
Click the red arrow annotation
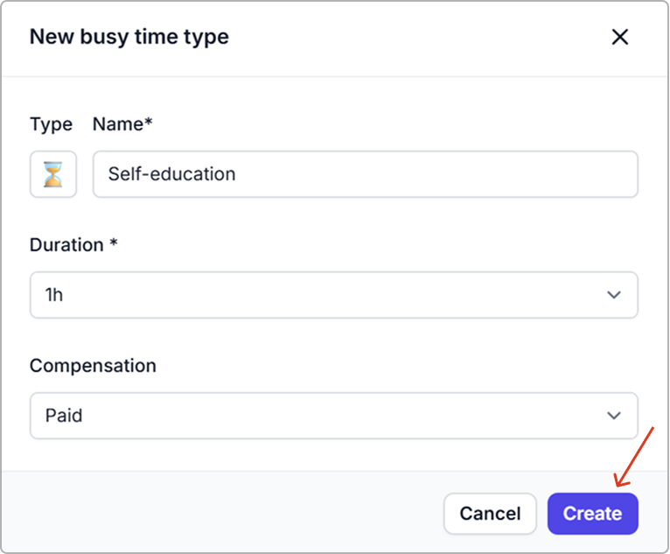pos(636,455)
